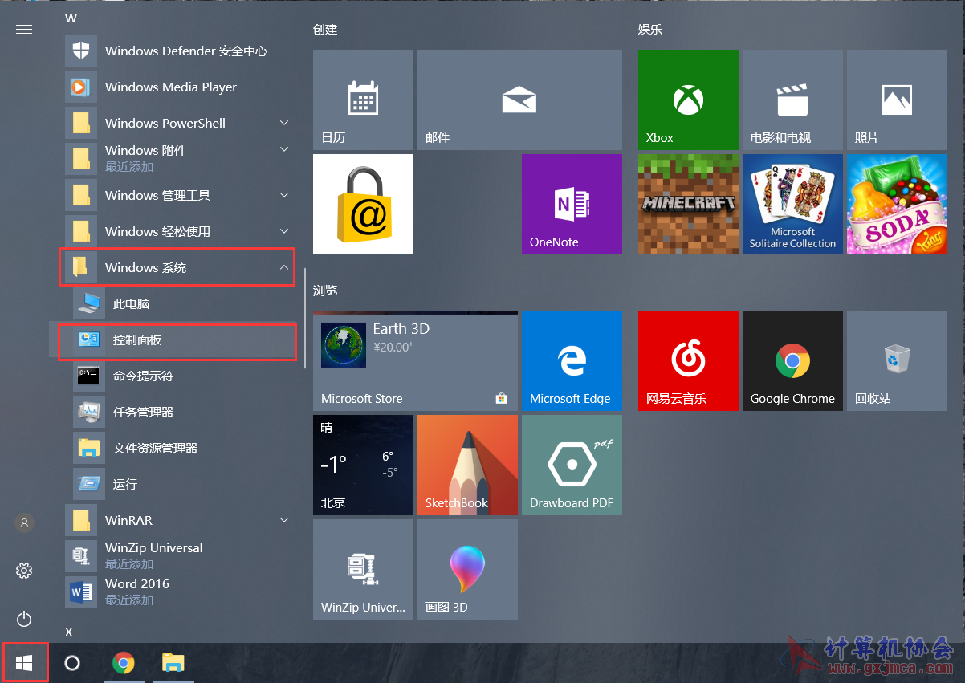This screenshot has width=965, height=683.
Task: Click the app list scrollbar
Action: [x=305, y=318]
